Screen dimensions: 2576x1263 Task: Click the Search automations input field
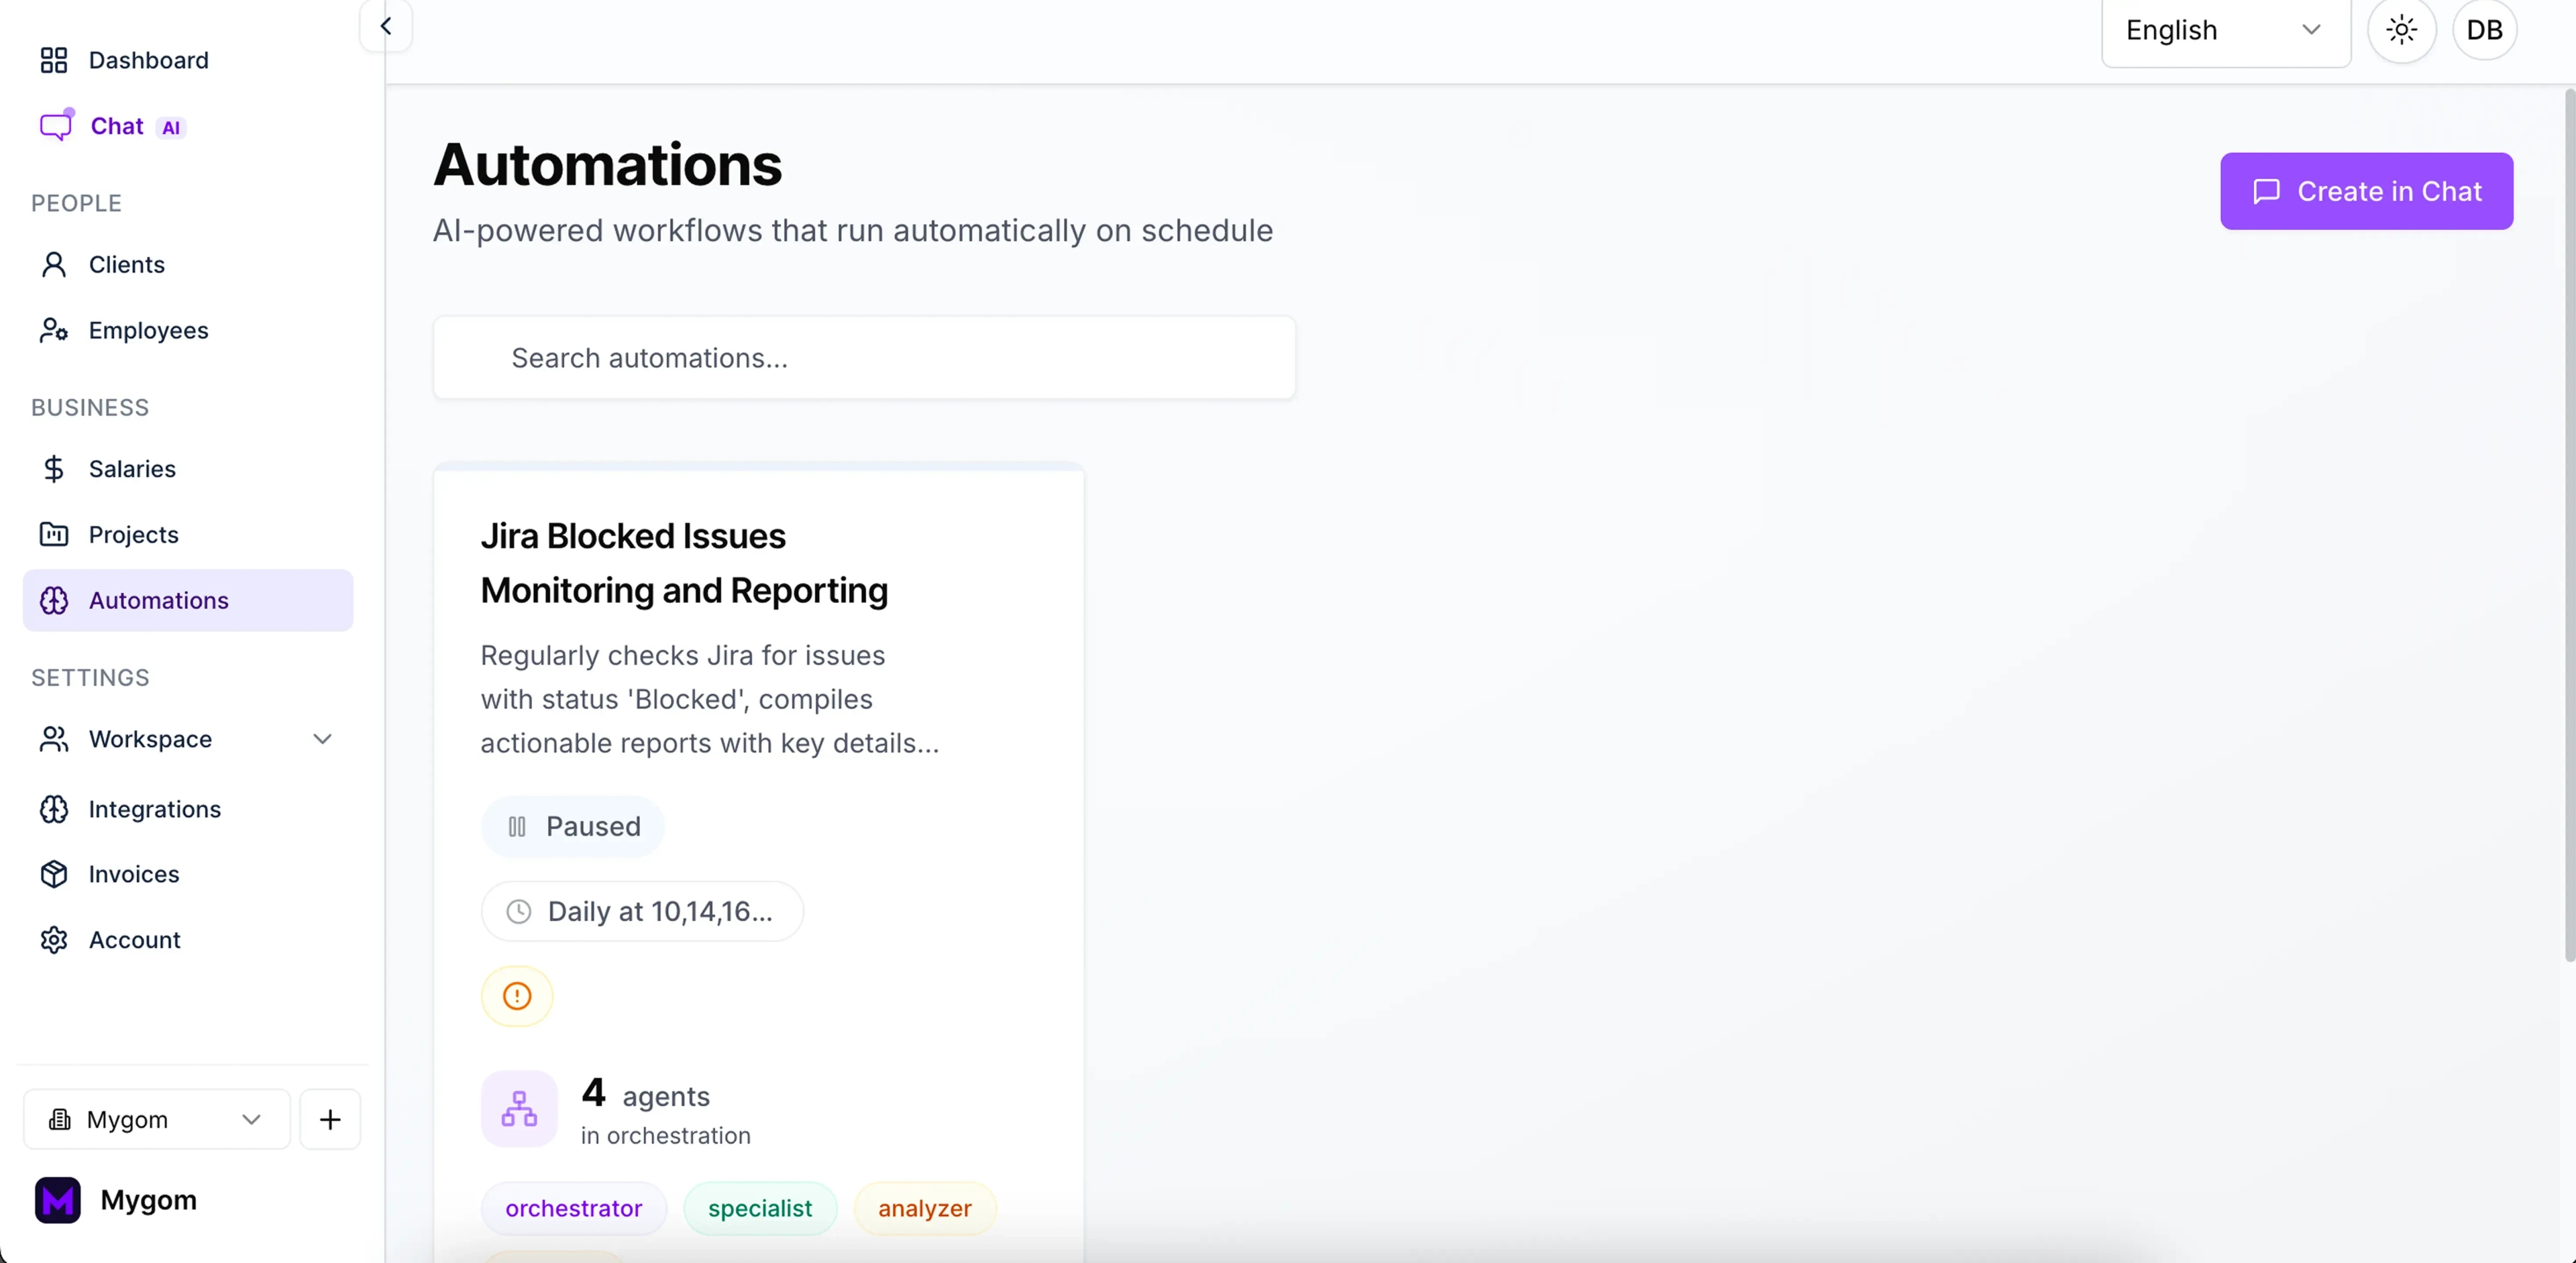tap(863, 357)
